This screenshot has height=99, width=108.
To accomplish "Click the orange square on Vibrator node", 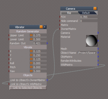I will coord(41,27).
